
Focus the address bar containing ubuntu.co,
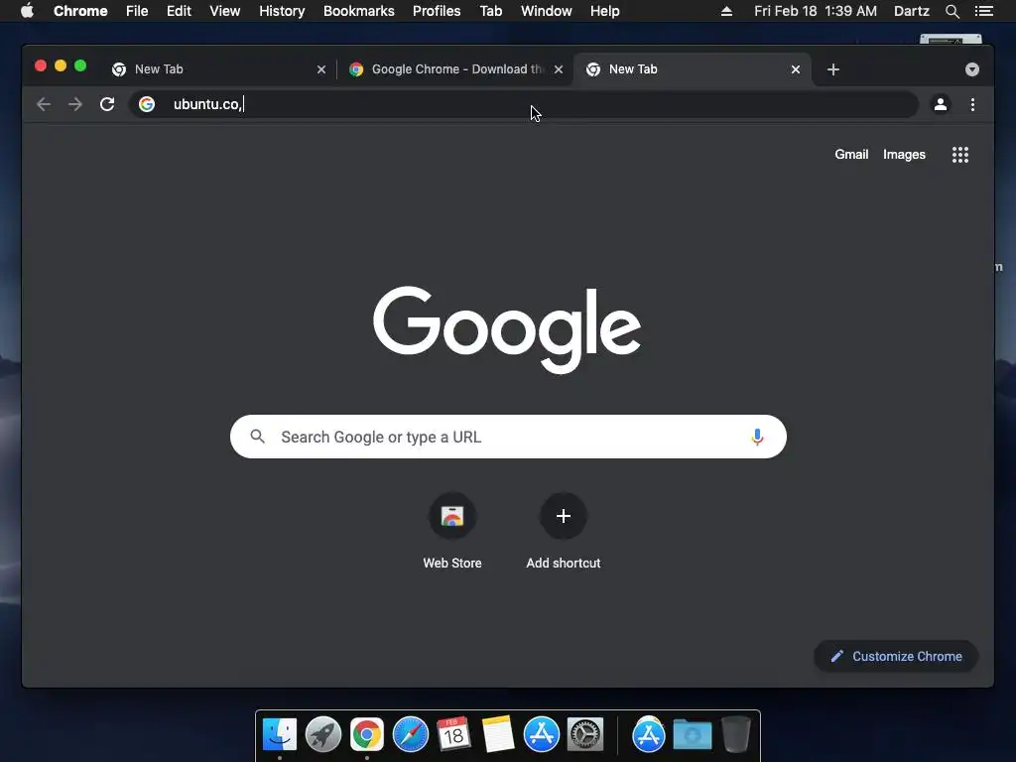click(x=524, y=104)
